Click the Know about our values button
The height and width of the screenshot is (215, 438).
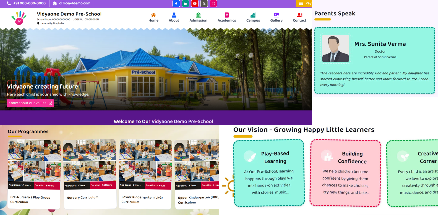click(30, 103)
